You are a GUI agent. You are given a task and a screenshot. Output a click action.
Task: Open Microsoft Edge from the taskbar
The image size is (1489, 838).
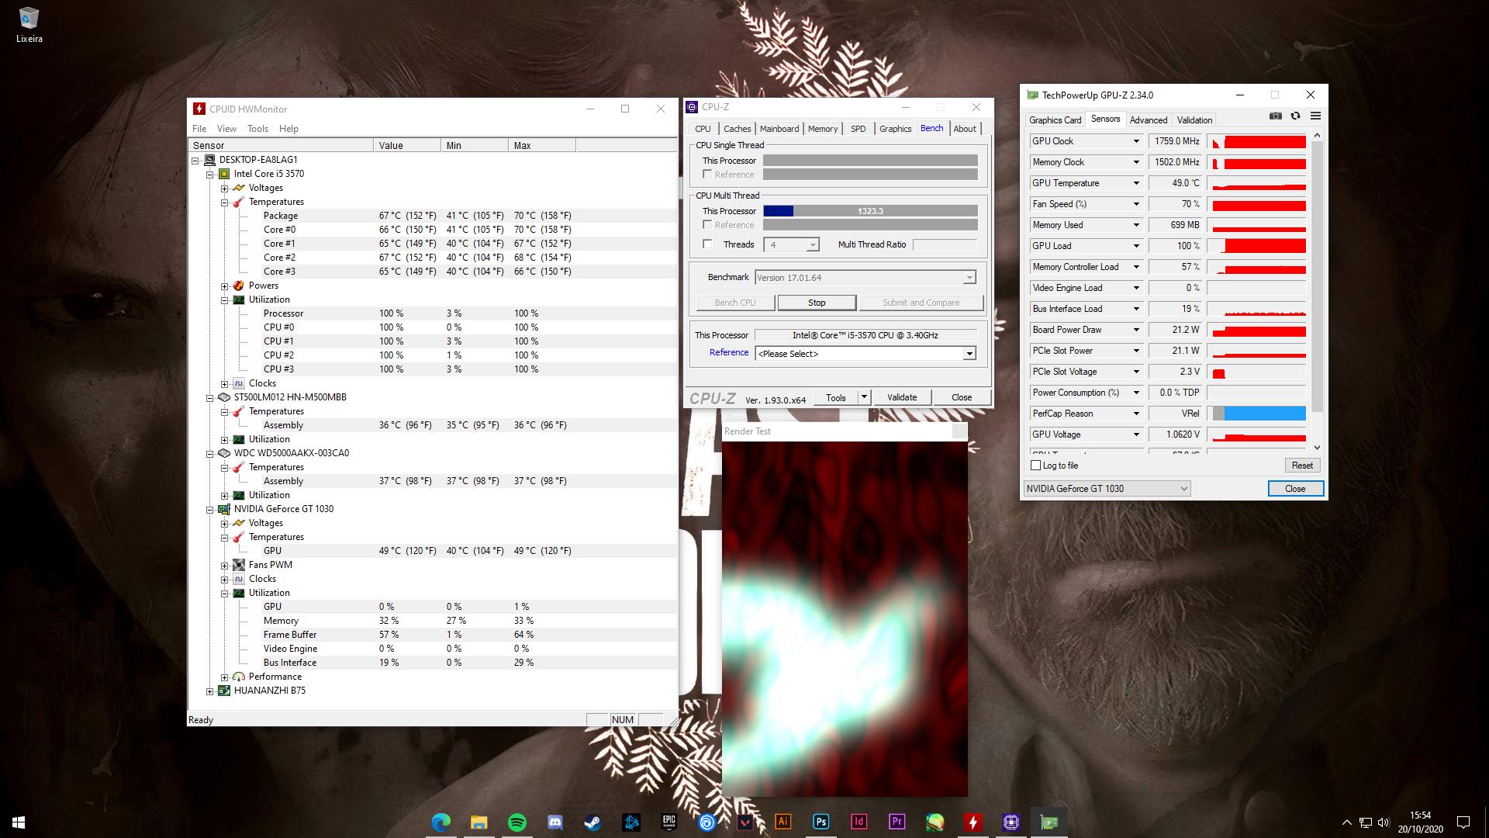440,822
